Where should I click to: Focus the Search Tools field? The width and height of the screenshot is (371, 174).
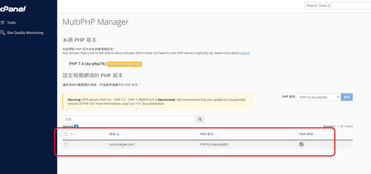[338, 6]
